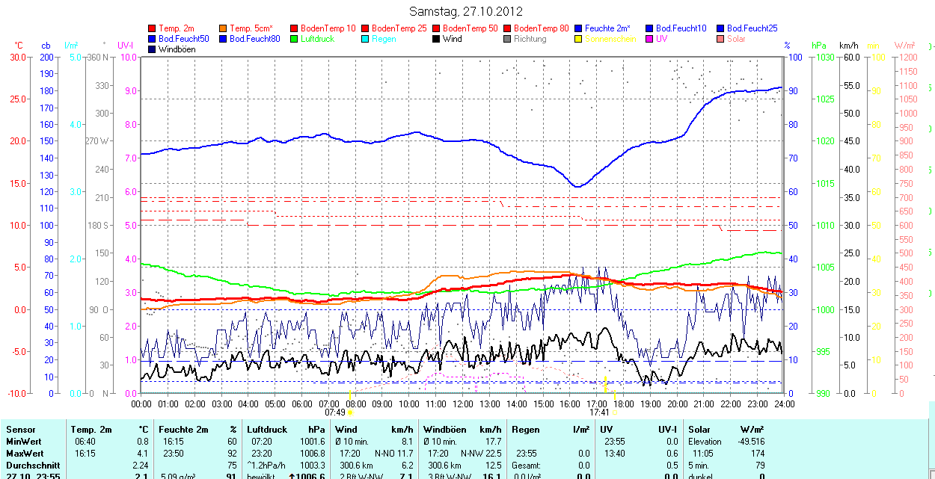This screenshot has width=935, height=479.
Task: Click the chart title Samstag, 27.10.2012
Action: click(x=467, y=11)
